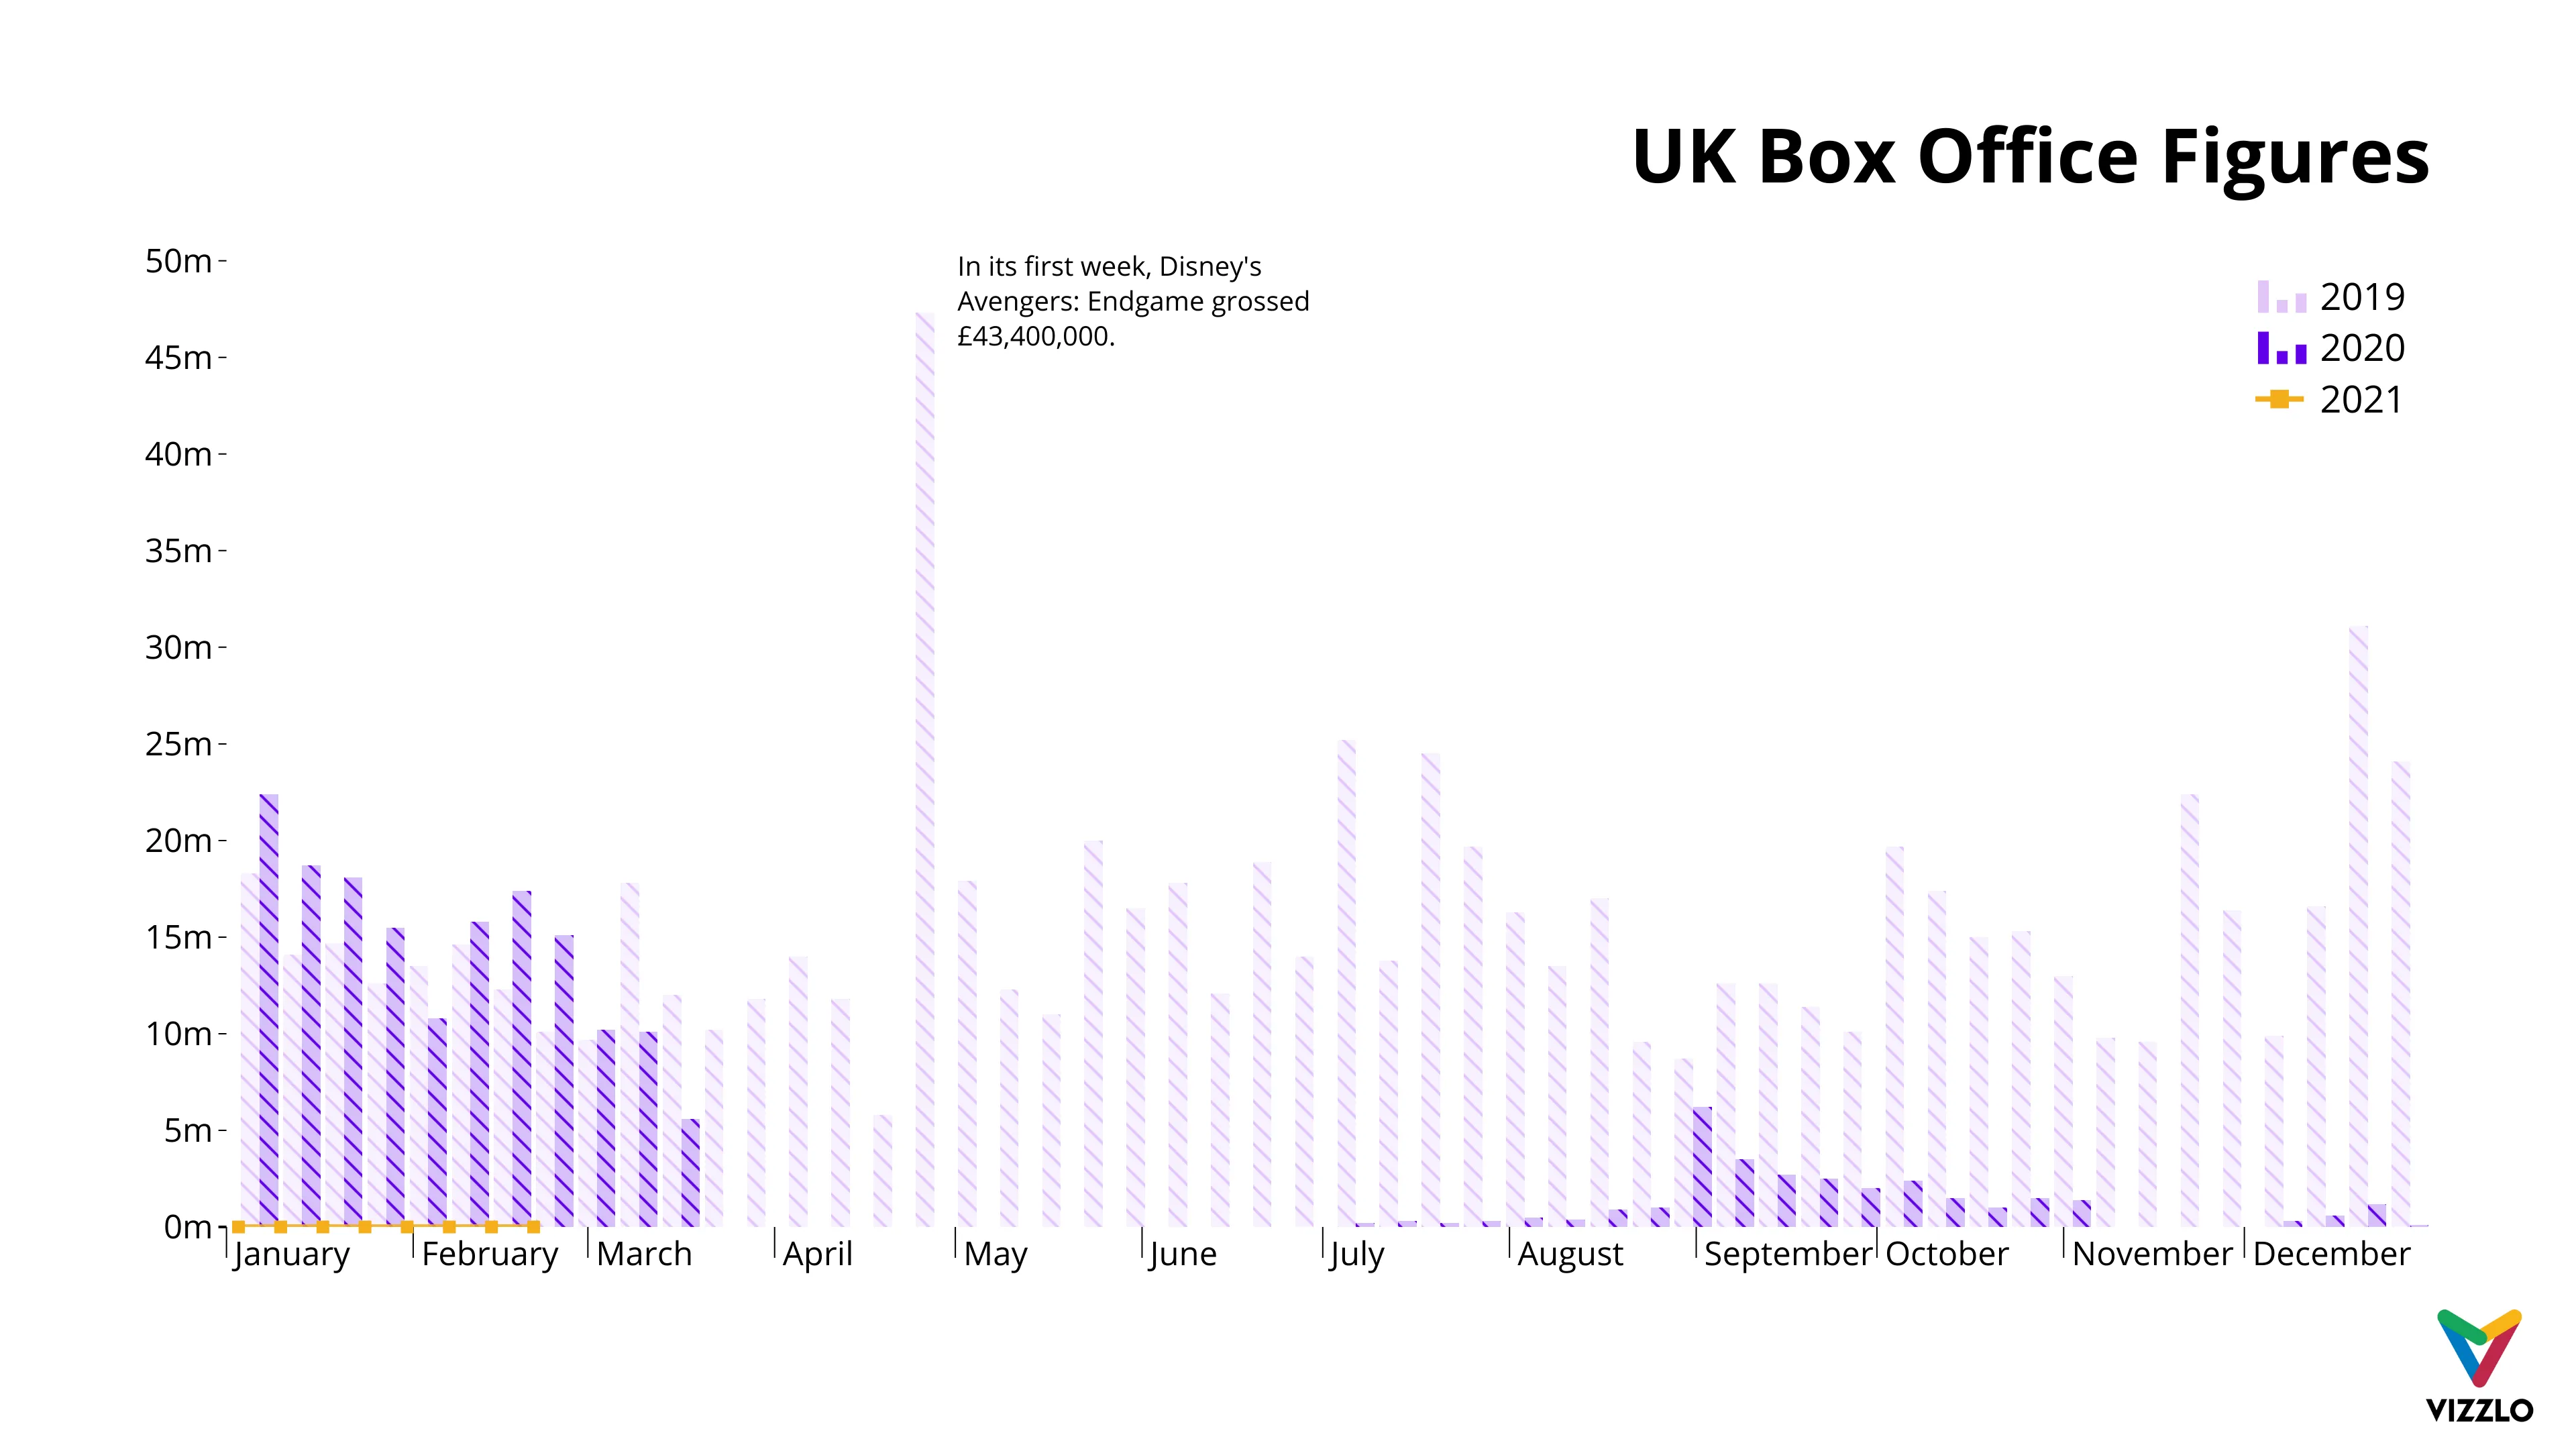Click the 2019 legend bar icon
The width and height of the screenshot is (2576, 1449).
point(2281,298)
